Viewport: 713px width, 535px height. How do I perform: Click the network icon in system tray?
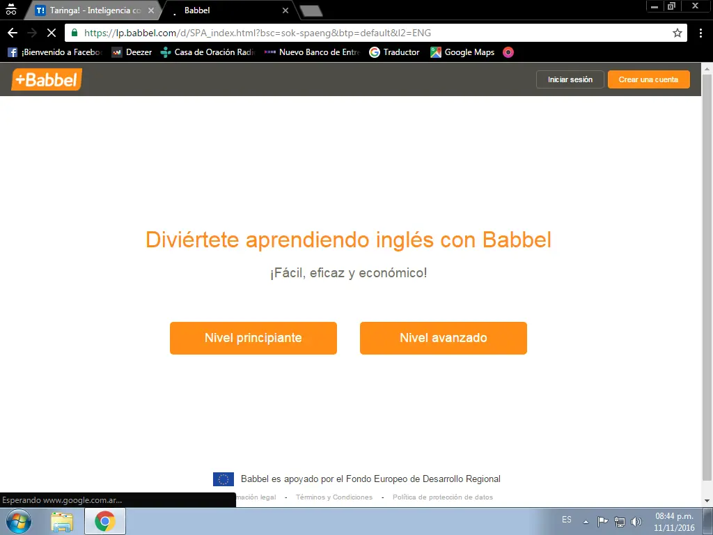point(619,521)
